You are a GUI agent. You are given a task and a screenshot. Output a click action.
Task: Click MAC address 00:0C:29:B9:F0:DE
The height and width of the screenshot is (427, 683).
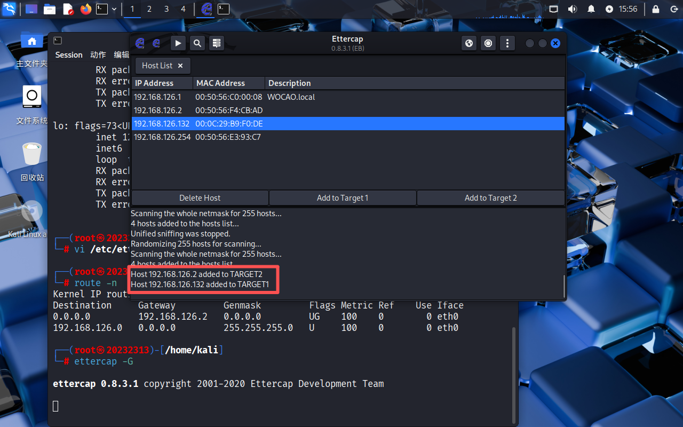click(229, 124)
